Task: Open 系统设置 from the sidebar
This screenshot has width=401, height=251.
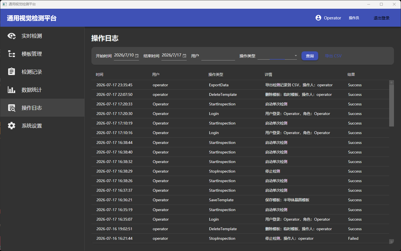Action: pyautogui.click(x=42, y=126)
